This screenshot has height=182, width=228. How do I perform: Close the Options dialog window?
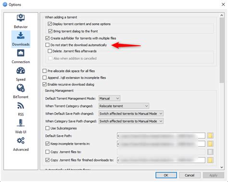pos(223,4)
